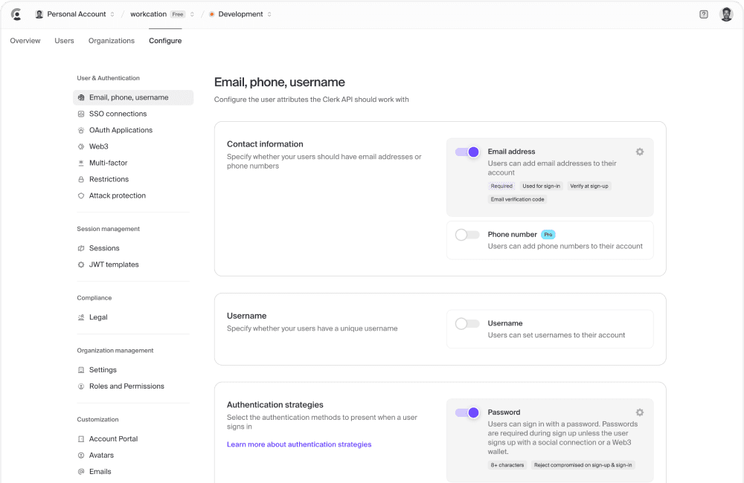Click the Clerk logo icon
This screenshot has height=483, width=744.
pos(16,14)
